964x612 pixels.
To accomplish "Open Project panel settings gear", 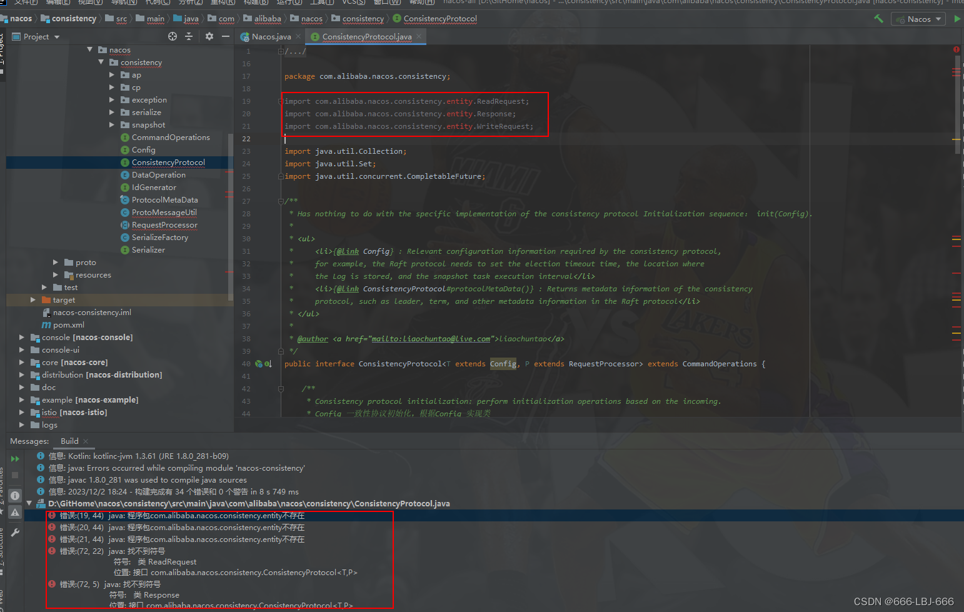I will tap(209, 36).
